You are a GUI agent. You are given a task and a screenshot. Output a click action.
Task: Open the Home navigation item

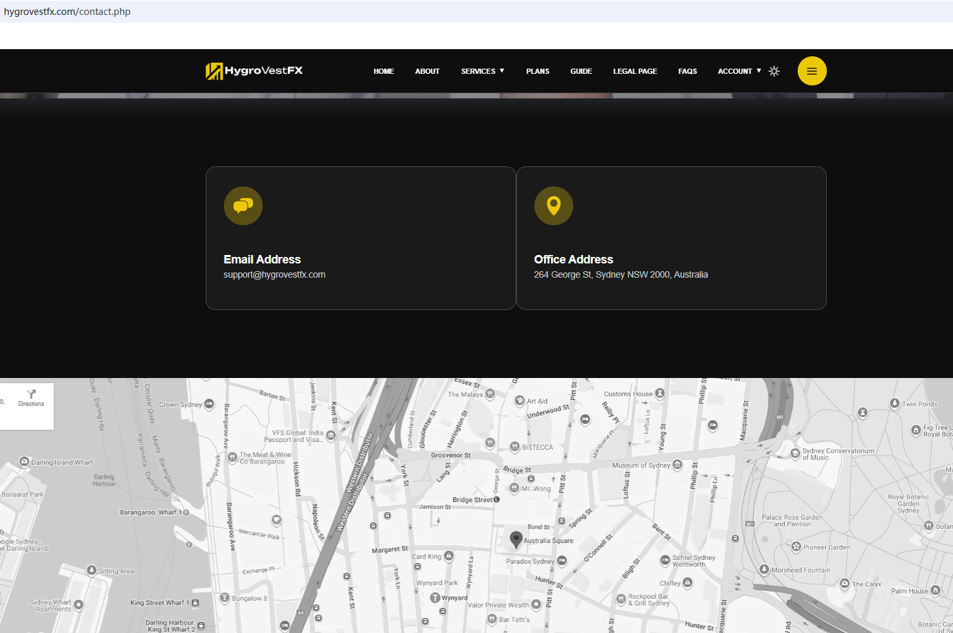tap(384, 71)
